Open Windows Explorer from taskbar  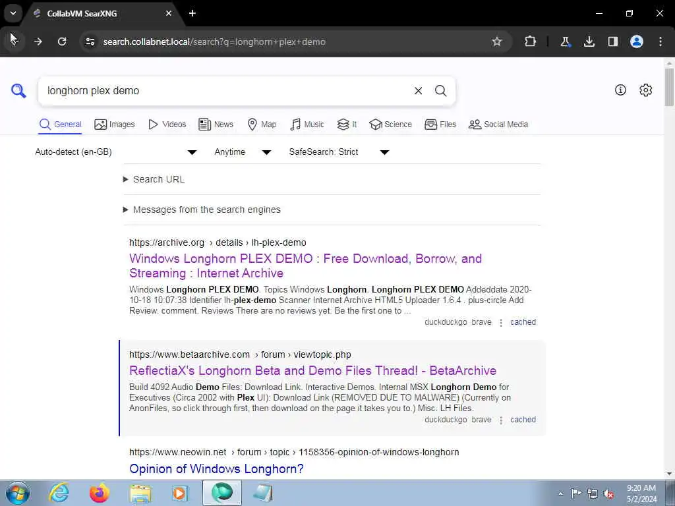pyautogui.click(x=140, y=493)
